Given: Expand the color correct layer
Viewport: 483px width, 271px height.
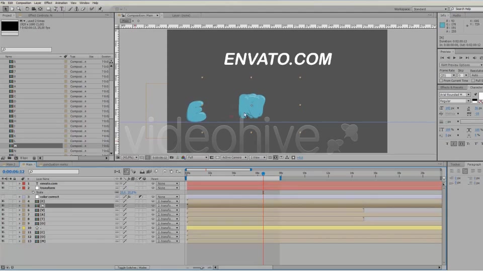Looking at the screenshot, I should (20, 197).
